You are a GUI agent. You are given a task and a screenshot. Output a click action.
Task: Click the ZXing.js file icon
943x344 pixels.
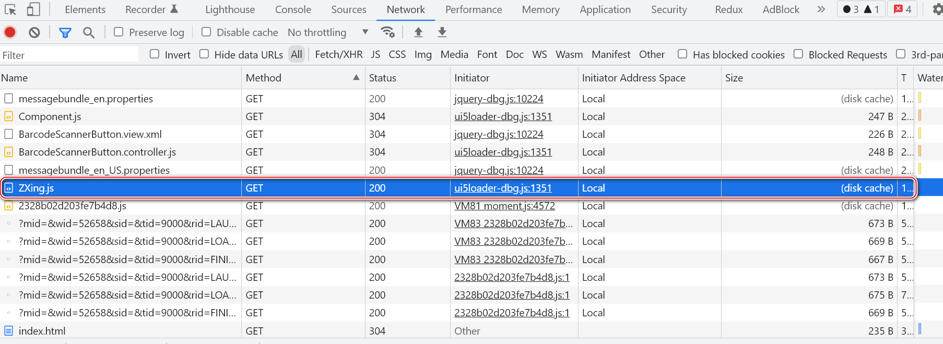pyautogui.click(x=8, y=188)
